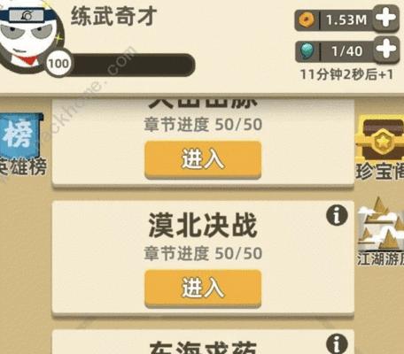Image resolution: width=404 pixels, height=354 pixels.
Task: Add more energy orbs with plus button
Action: point(386,50)
